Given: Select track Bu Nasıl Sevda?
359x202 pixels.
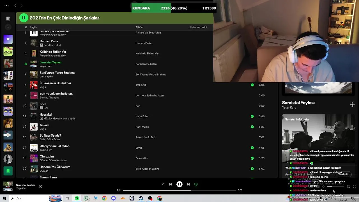Looking at the screenshot, I should pyautogui.click(x=50, y=136).
